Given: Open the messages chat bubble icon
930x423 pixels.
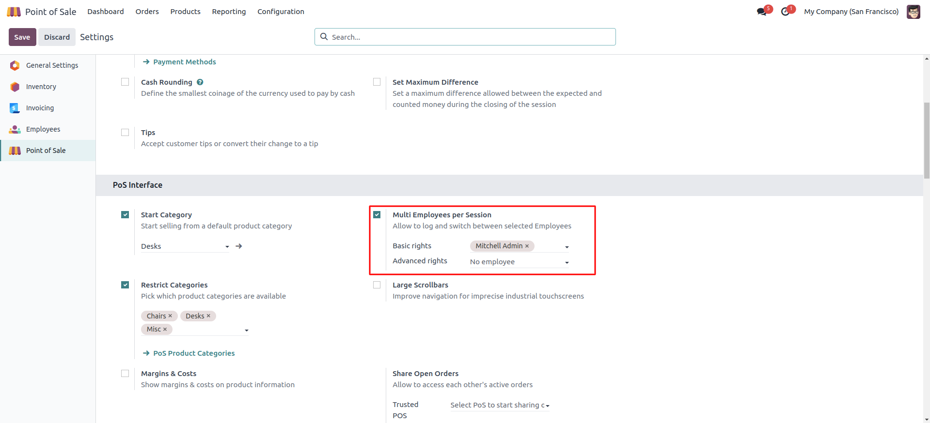Looking at the screenshot, I should (761, 12).
